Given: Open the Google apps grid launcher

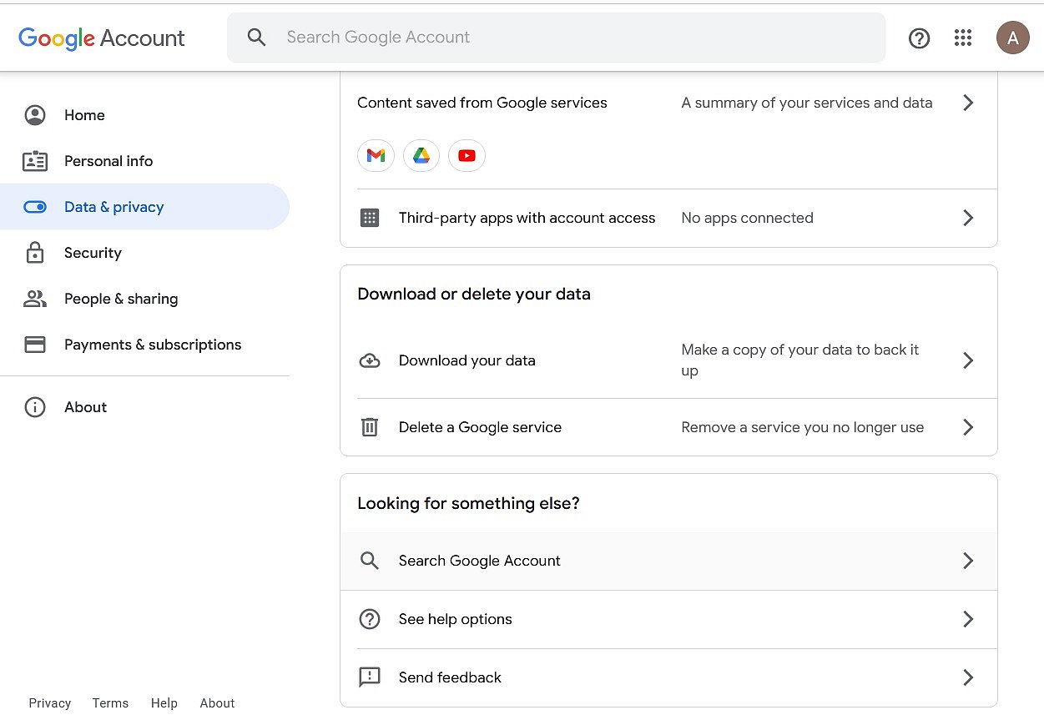Looking at the screenshot, I should 963,38.
